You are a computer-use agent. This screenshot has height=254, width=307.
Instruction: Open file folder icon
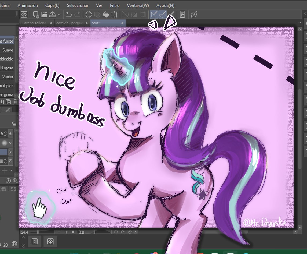44,15
